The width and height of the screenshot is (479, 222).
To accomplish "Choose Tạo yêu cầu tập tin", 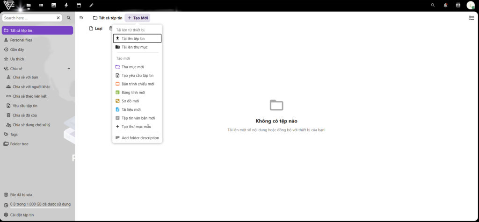I will (137, 75).
